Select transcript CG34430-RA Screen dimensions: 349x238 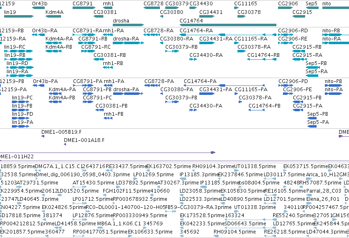[193, 59]
